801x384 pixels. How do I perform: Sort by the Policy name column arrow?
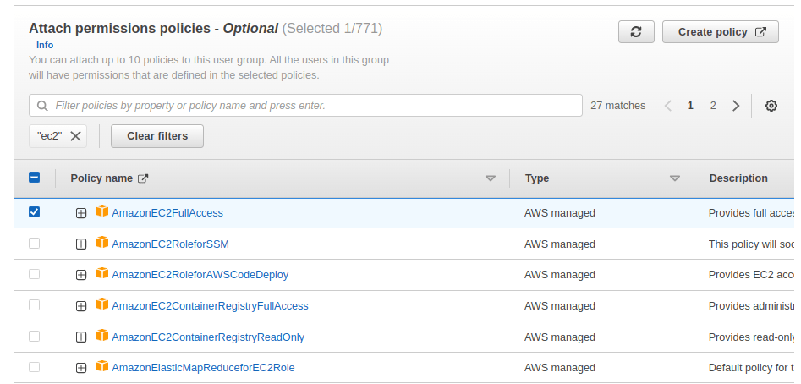click(491, 178)
